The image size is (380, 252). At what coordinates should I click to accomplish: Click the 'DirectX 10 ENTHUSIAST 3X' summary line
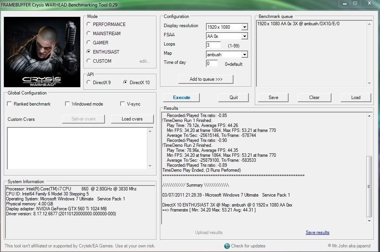(227, 205)
